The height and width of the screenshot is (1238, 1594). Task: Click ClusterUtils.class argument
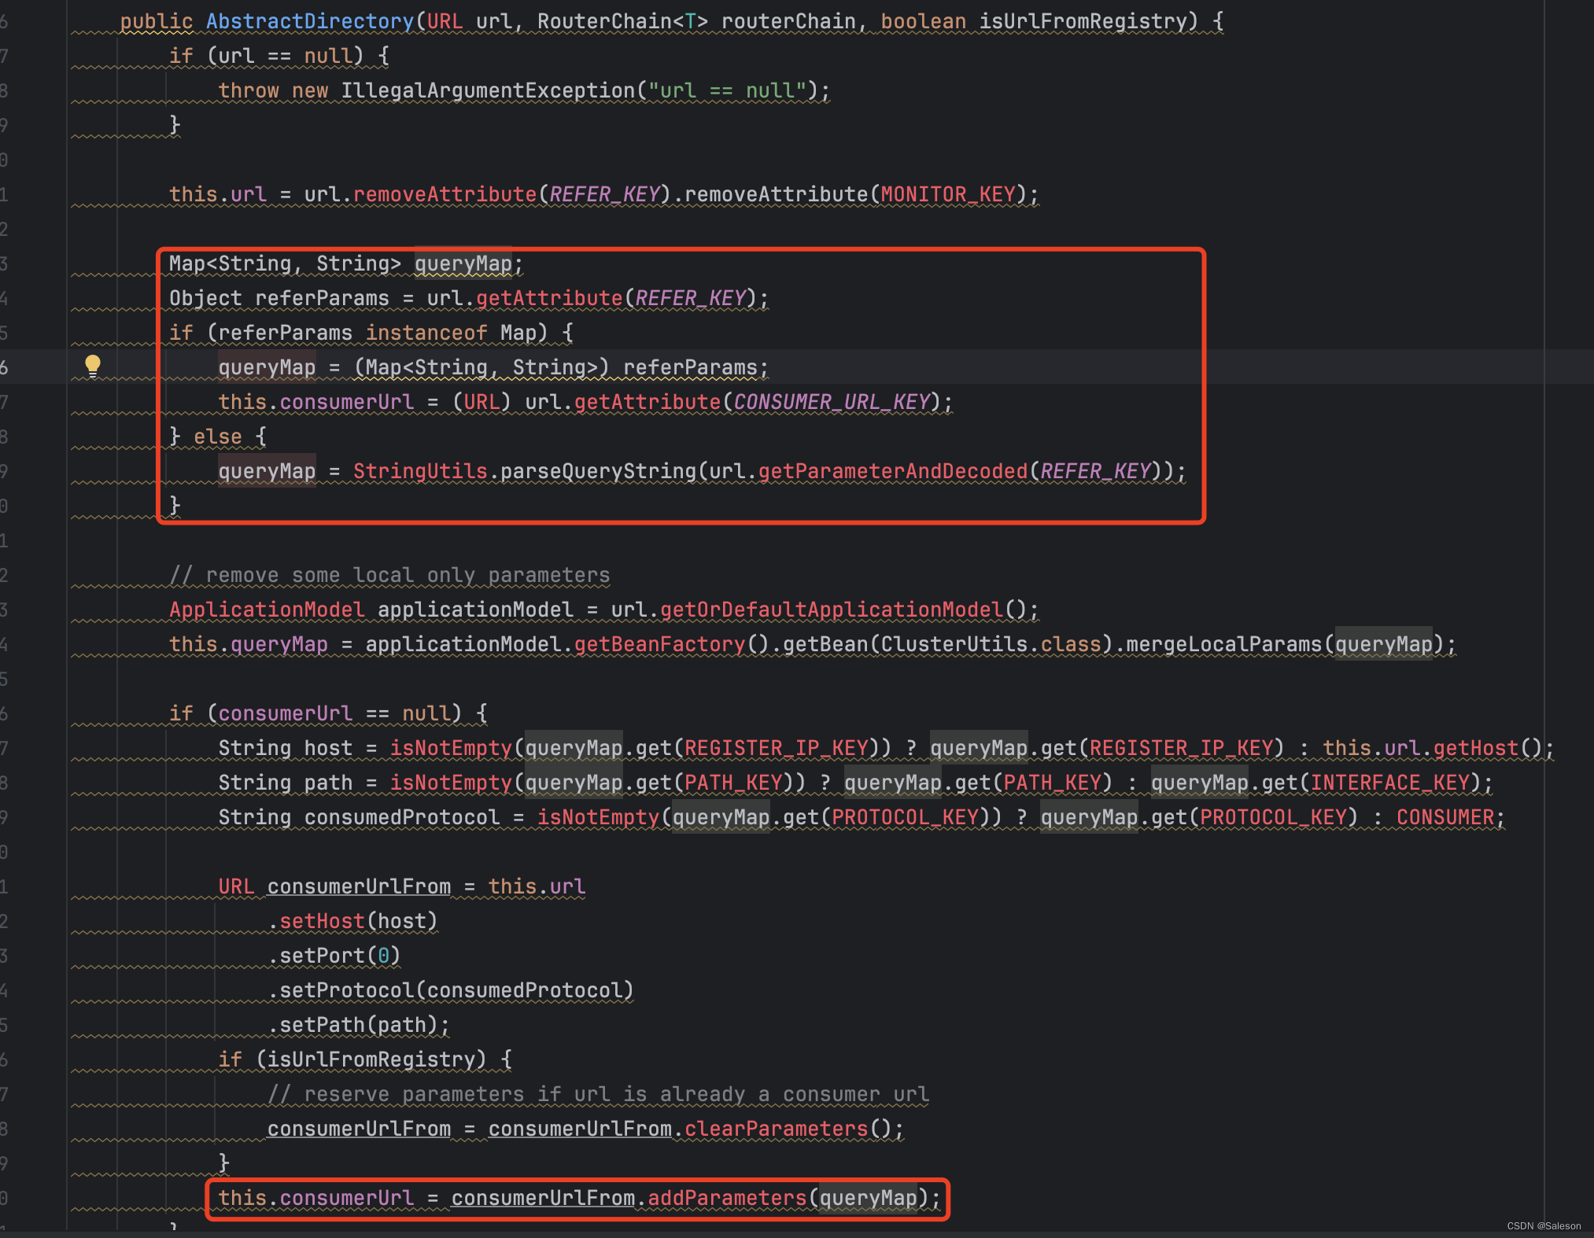(991, 644)
